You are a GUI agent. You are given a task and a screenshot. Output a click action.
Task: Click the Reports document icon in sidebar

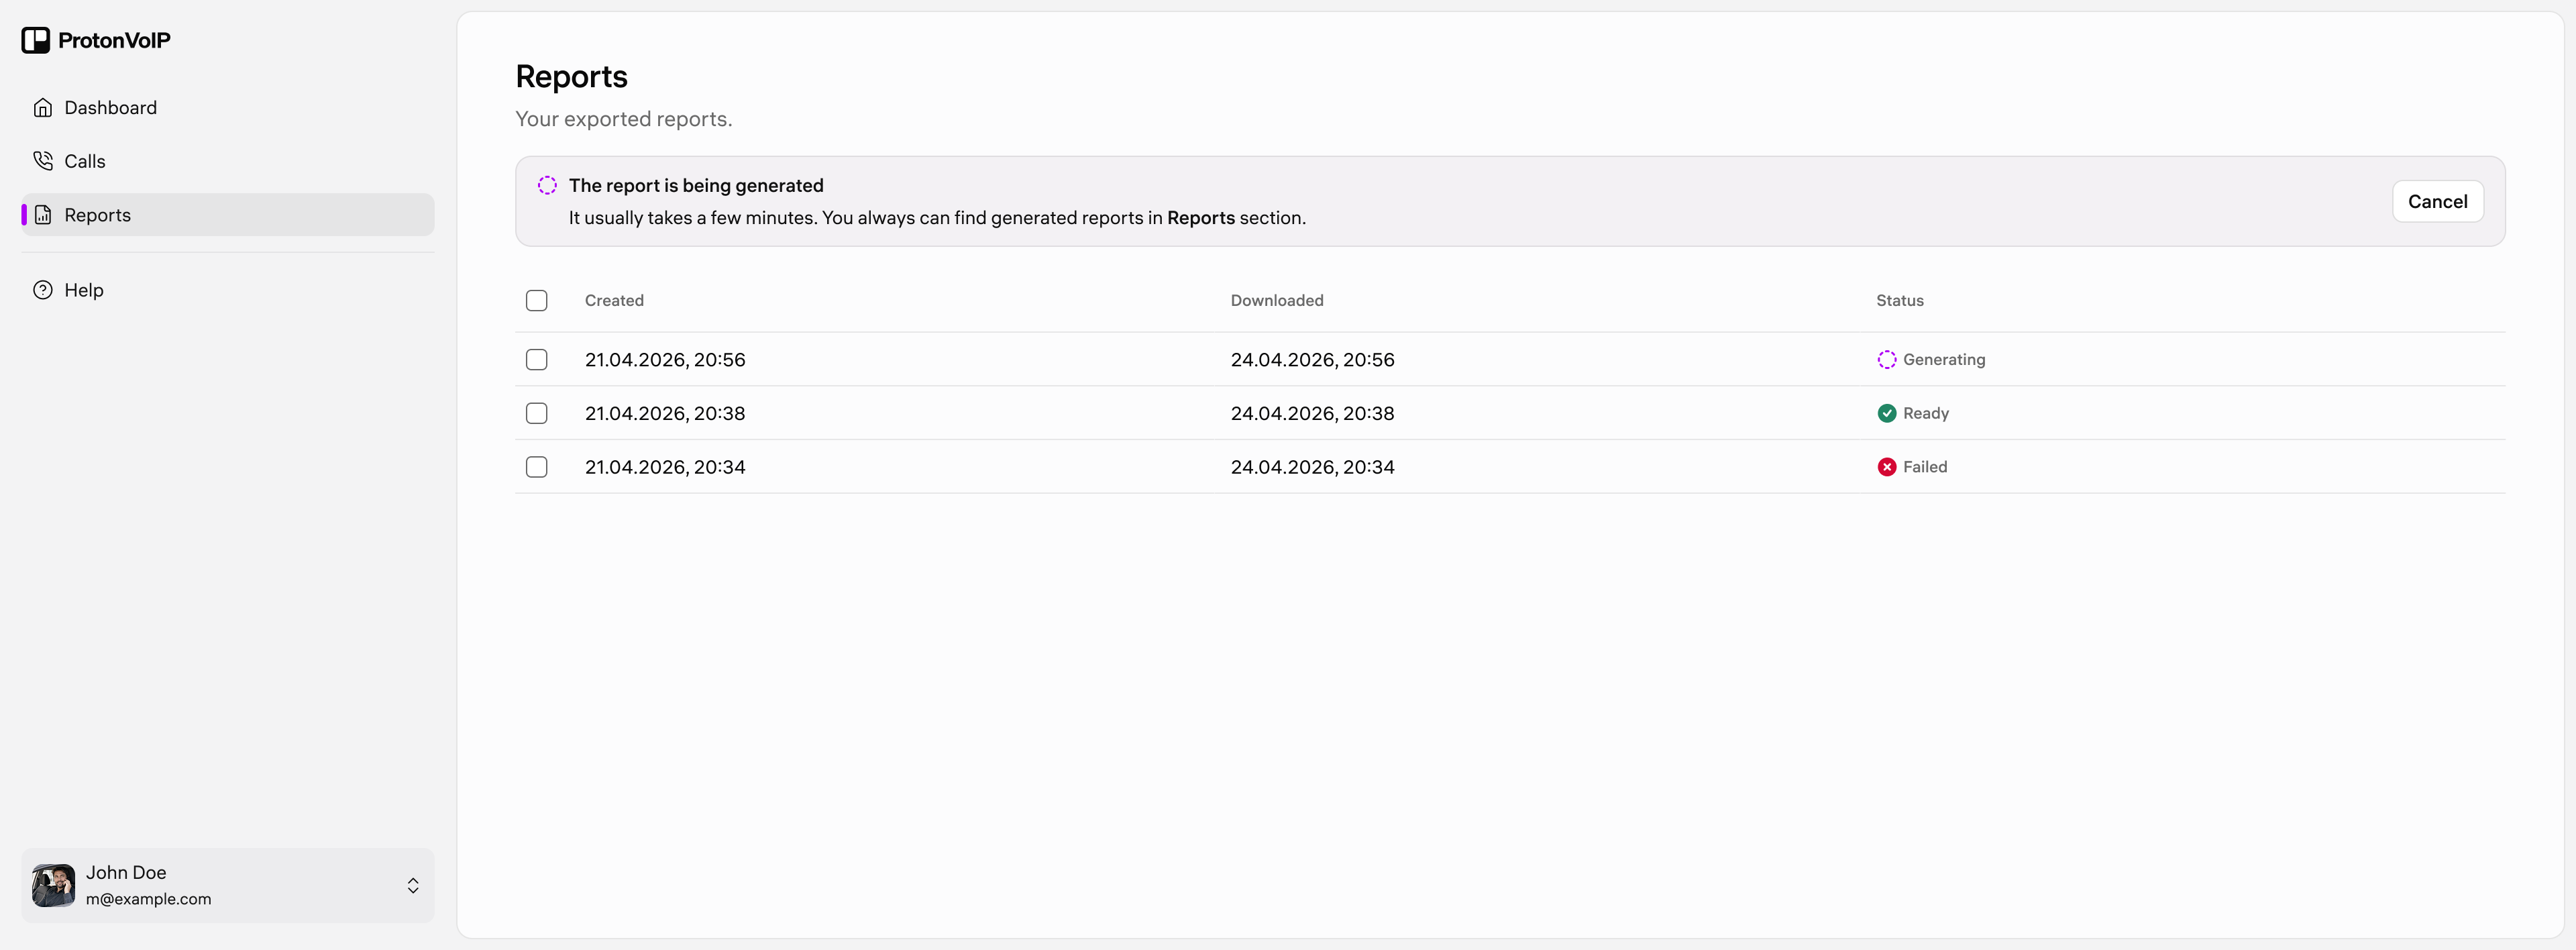click(x=43, y=215)
